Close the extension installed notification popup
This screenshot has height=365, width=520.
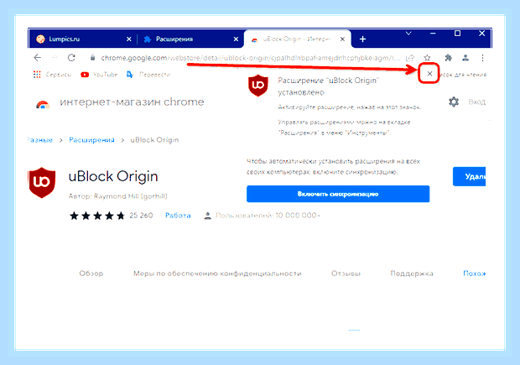click(429, 73)
